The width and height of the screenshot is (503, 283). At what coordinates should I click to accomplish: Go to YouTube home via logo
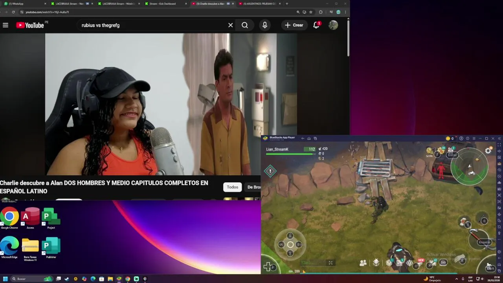[30, 25]
